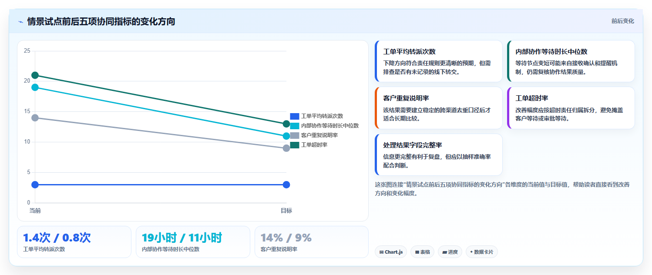Click legend text 内部协作等待时长中位数

[330, 126]
